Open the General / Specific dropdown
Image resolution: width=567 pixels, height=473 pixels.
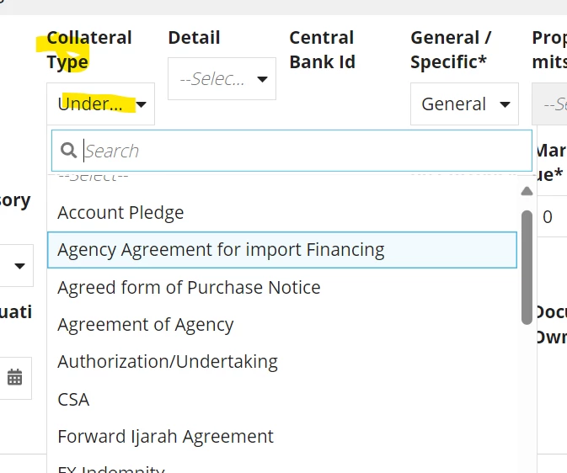464,104
